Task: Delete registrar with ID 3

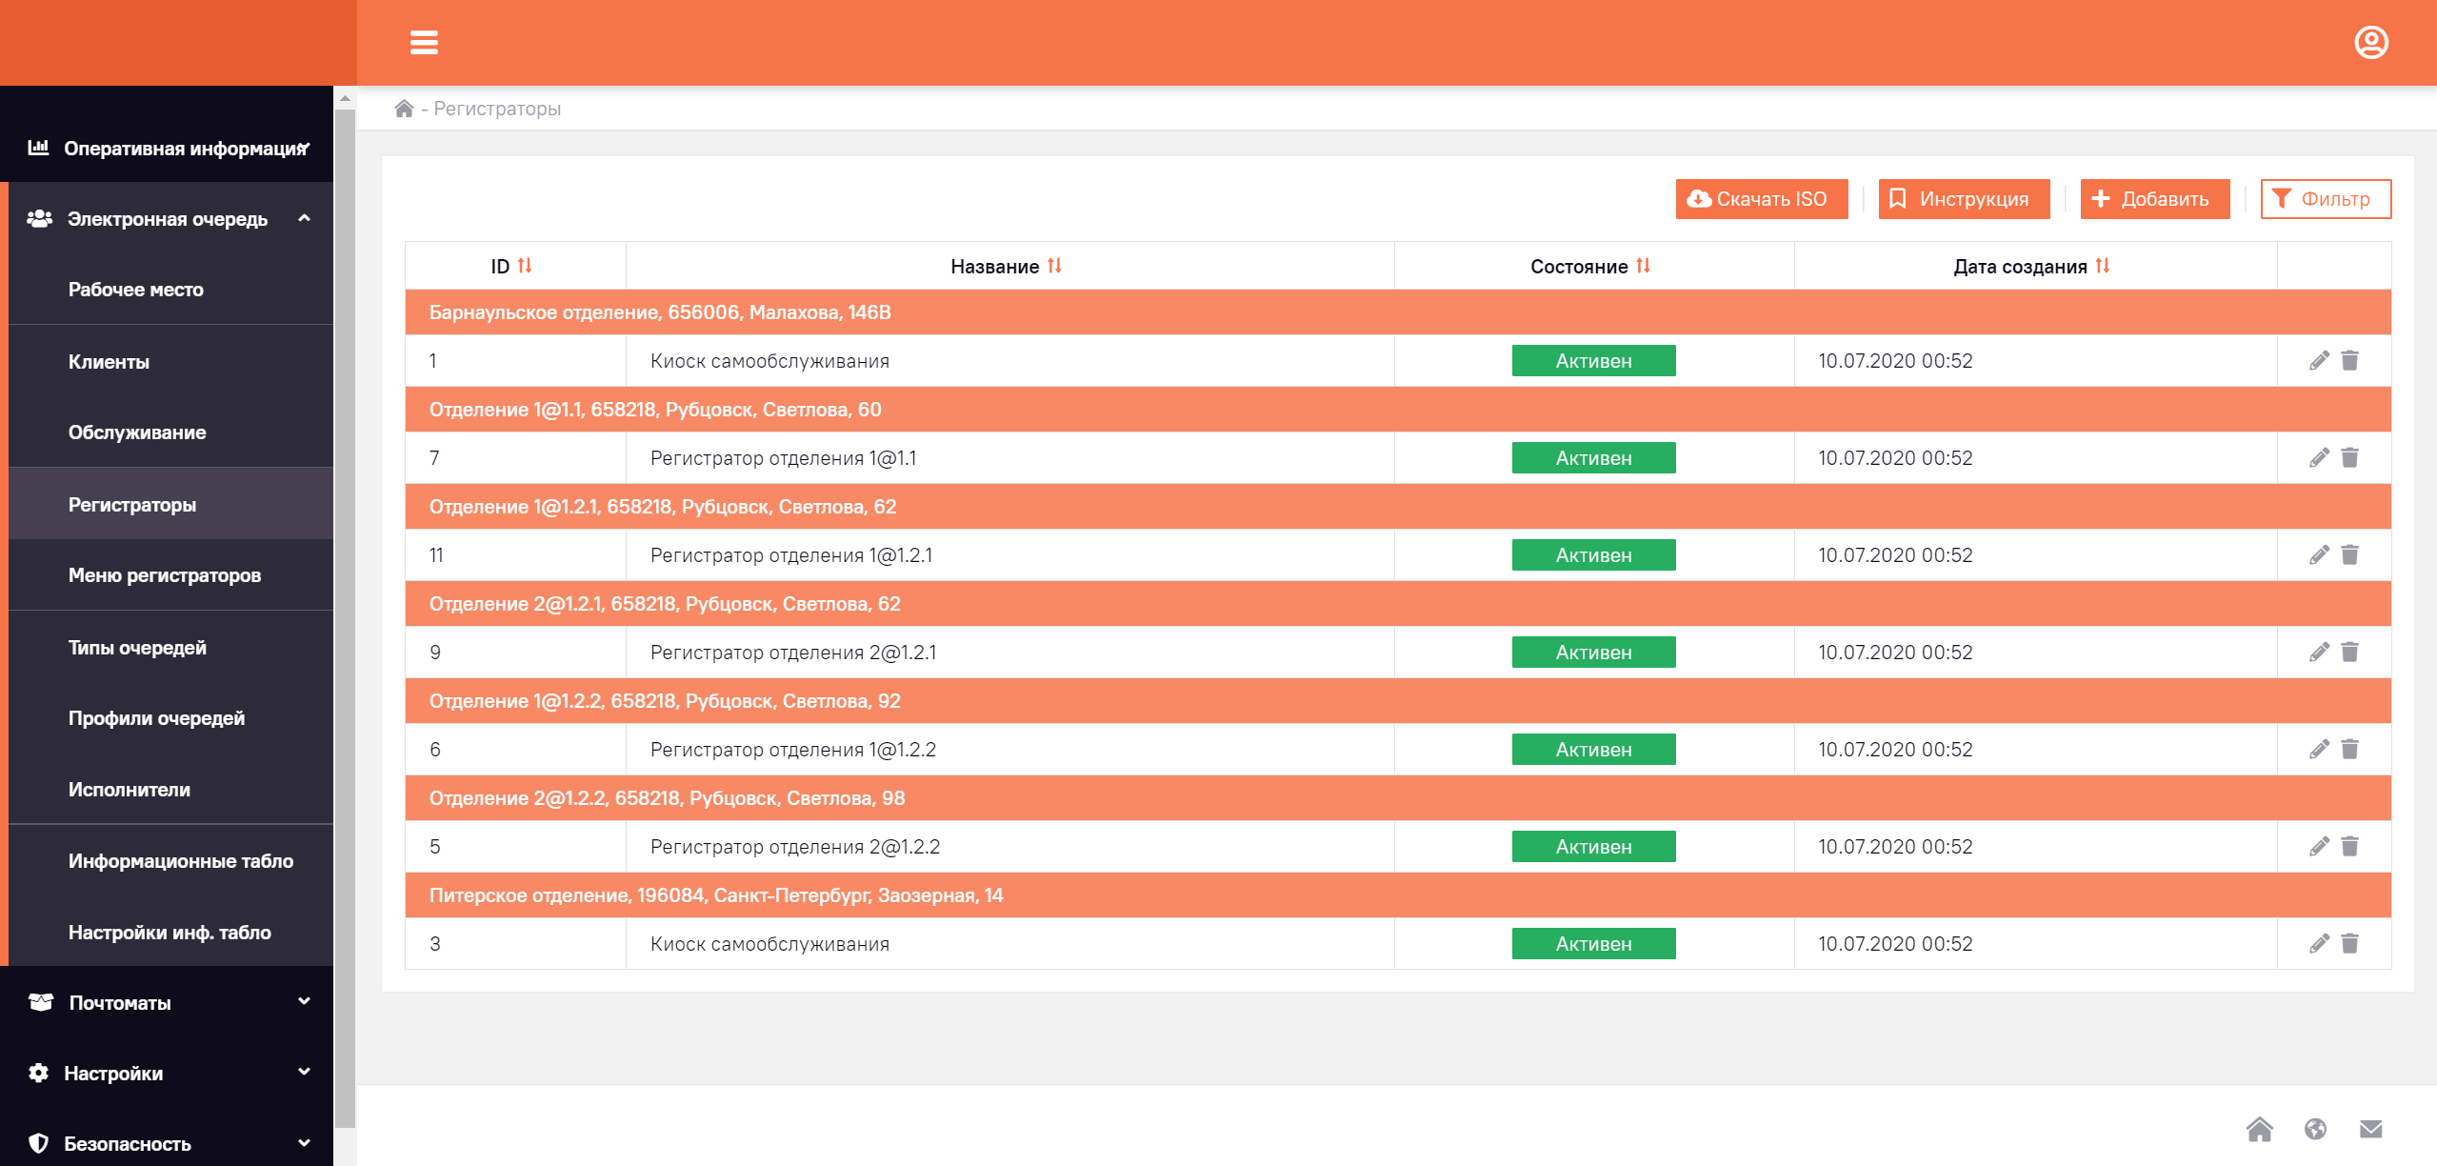Action: click(x=2349, y=944)
